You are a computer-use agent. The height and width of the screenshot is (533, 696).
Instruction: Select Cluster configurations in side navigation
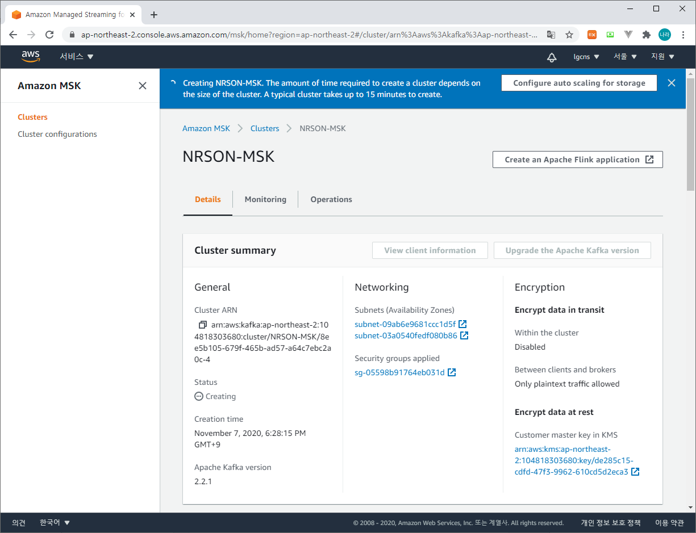coord(57,134)
